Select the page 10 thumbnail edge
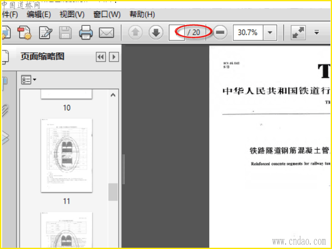The height and width of the screenshot is (249, 332). pos(67,94)
